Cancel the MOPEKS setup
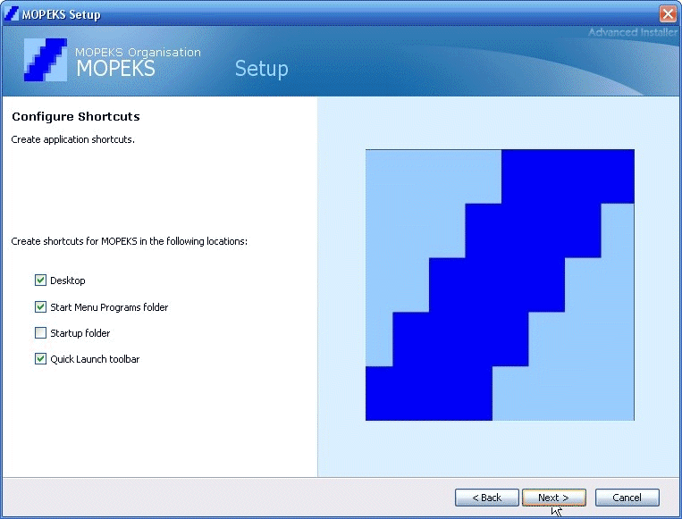The height and width of the screenshot is (519, 682). pyautogui.click(x=627, y=498)
